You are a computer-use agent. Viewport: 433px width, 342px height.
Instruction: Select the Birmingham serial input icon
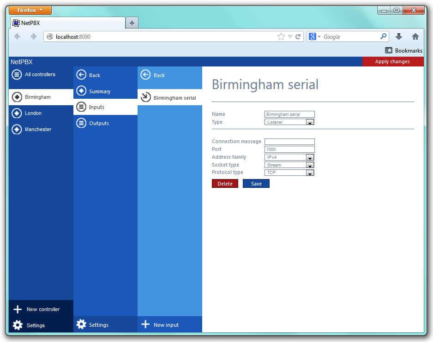146,97
